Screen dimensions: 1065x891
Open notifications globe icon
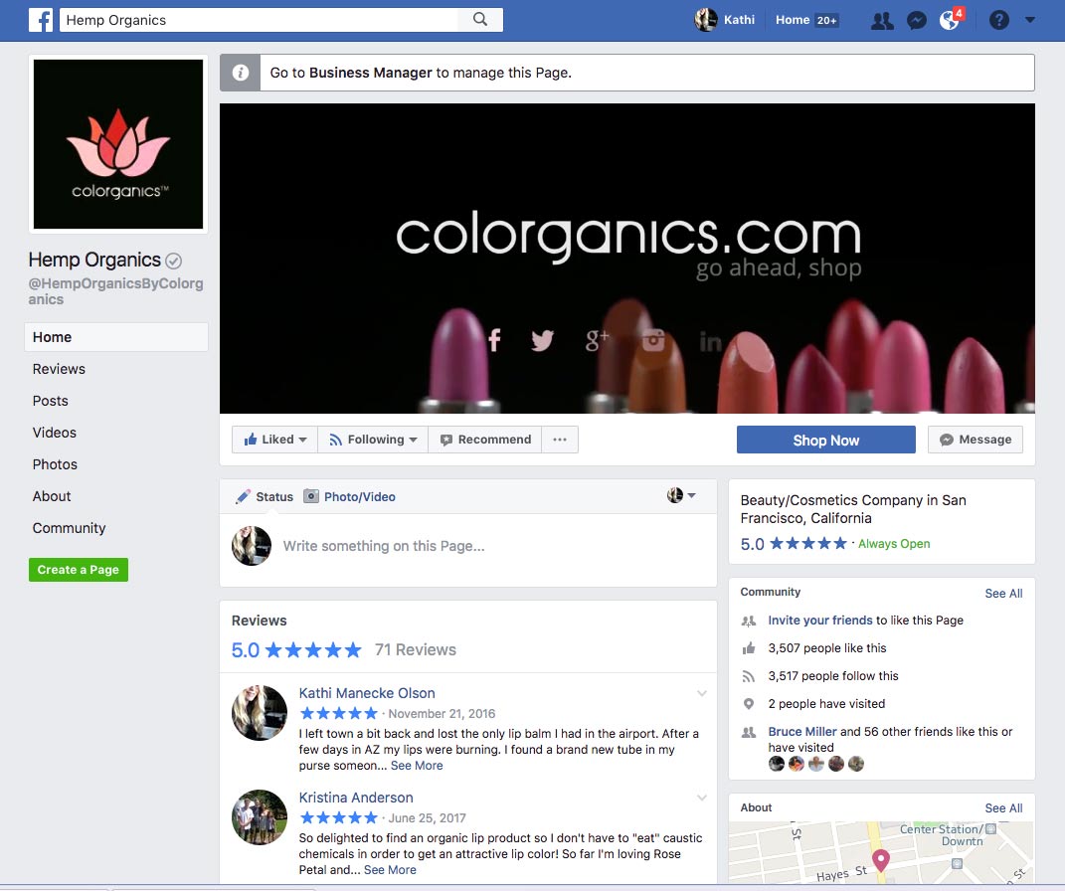(950, 20)
